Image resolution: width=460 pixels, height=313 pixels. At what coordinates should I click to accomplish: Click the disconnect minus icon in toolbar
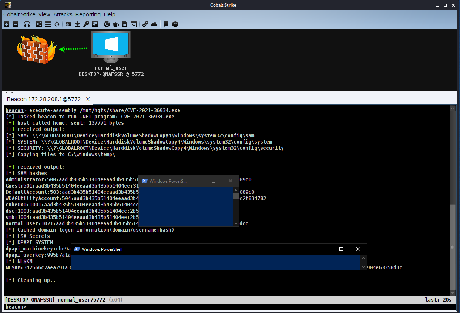click(x=15, y=24)
